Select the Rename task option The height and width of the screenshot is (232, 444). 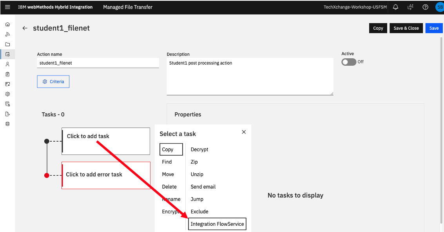(171, 199)
